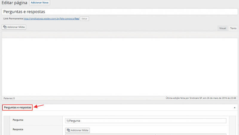Viewport: 239px width, 135px height.
Task: Switch to the Visual editor tab
Action: [x=223, y=28]
